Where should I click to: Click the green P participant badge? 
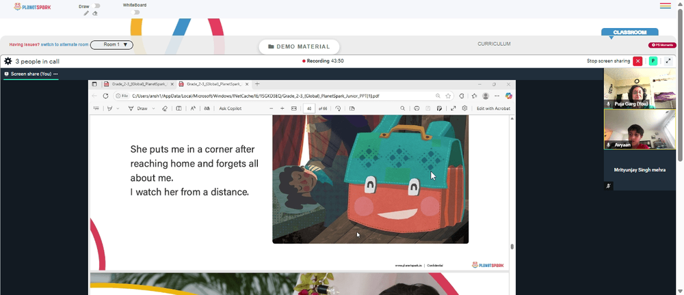point(653,61)
